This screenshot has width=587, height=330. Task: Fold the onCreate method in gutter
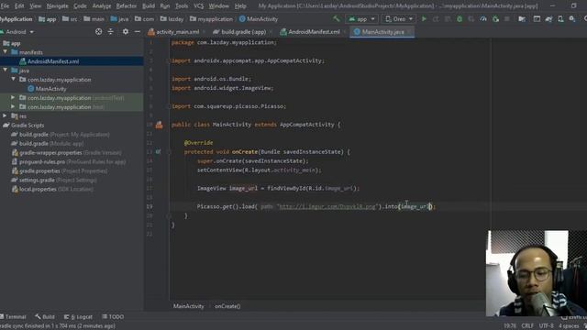click(169, 152)
